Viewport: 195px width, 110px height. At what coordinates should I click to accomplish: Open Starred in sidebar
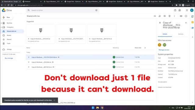point(9,39)
